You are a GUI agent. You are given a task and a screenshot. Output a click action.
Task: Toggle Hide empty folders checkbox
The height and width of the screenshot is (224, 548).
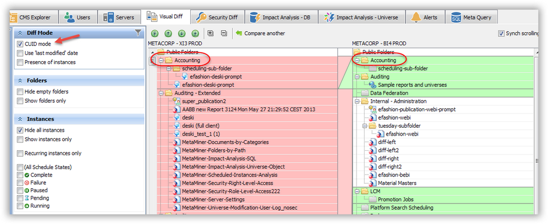point(20,92)
